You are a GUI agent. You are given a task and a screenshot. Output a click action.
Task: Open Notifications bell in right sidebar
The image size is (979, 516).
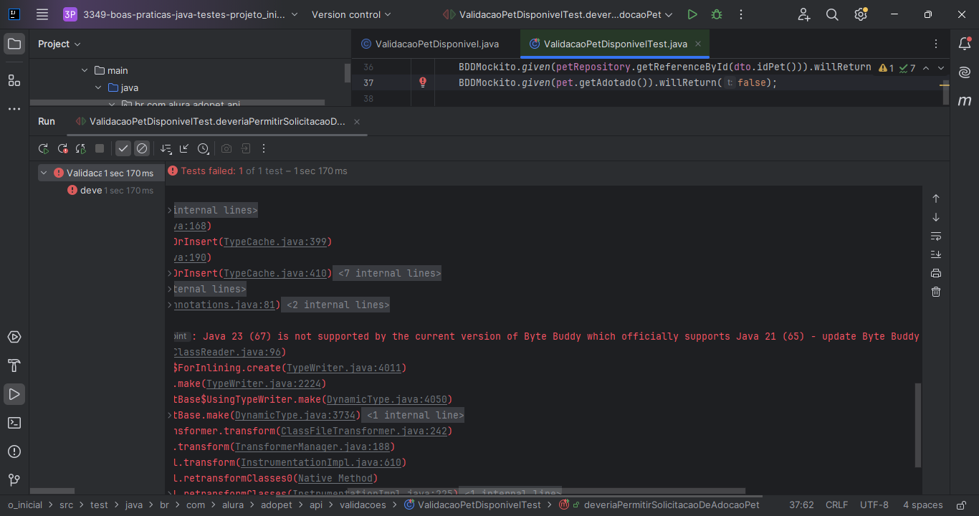(965, 44)
